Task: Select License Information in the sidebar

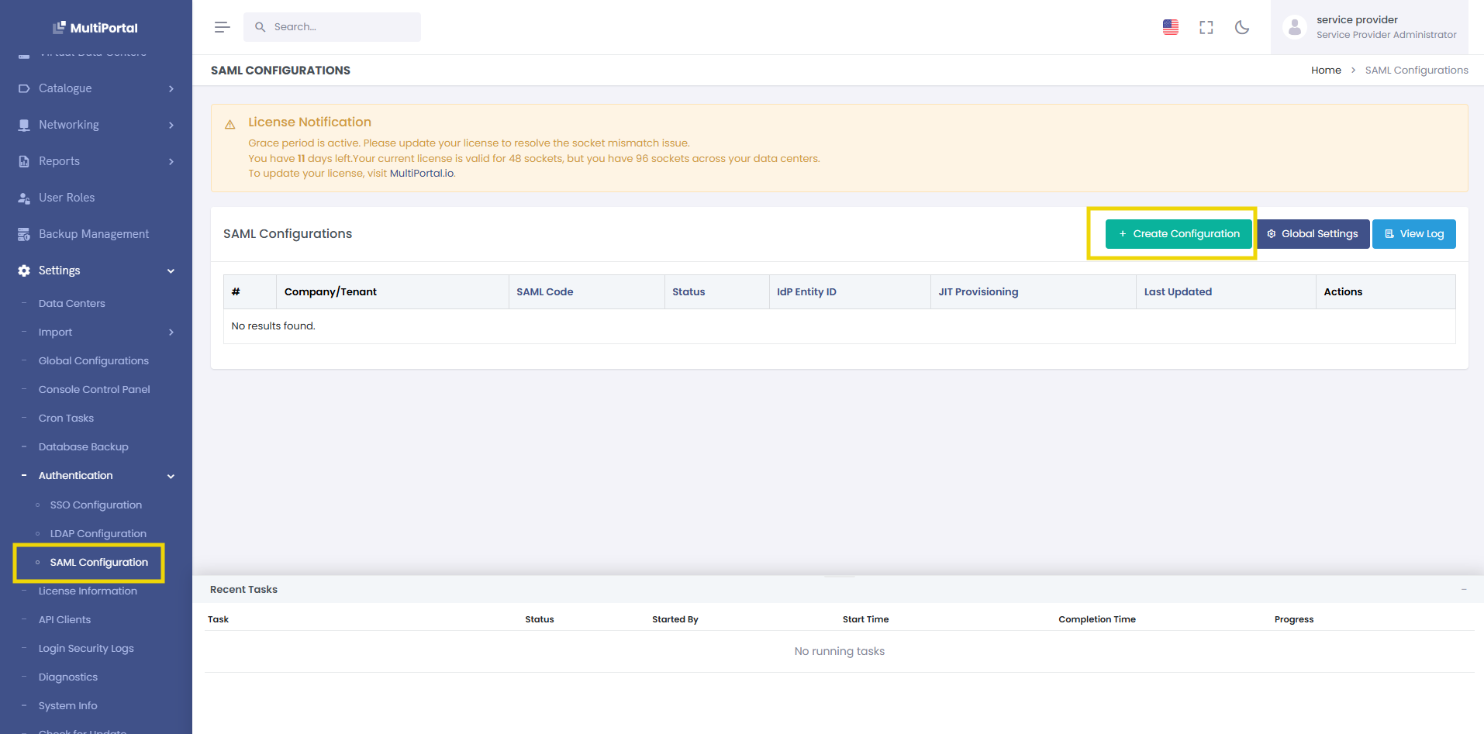Action: (x=88, y=591)
